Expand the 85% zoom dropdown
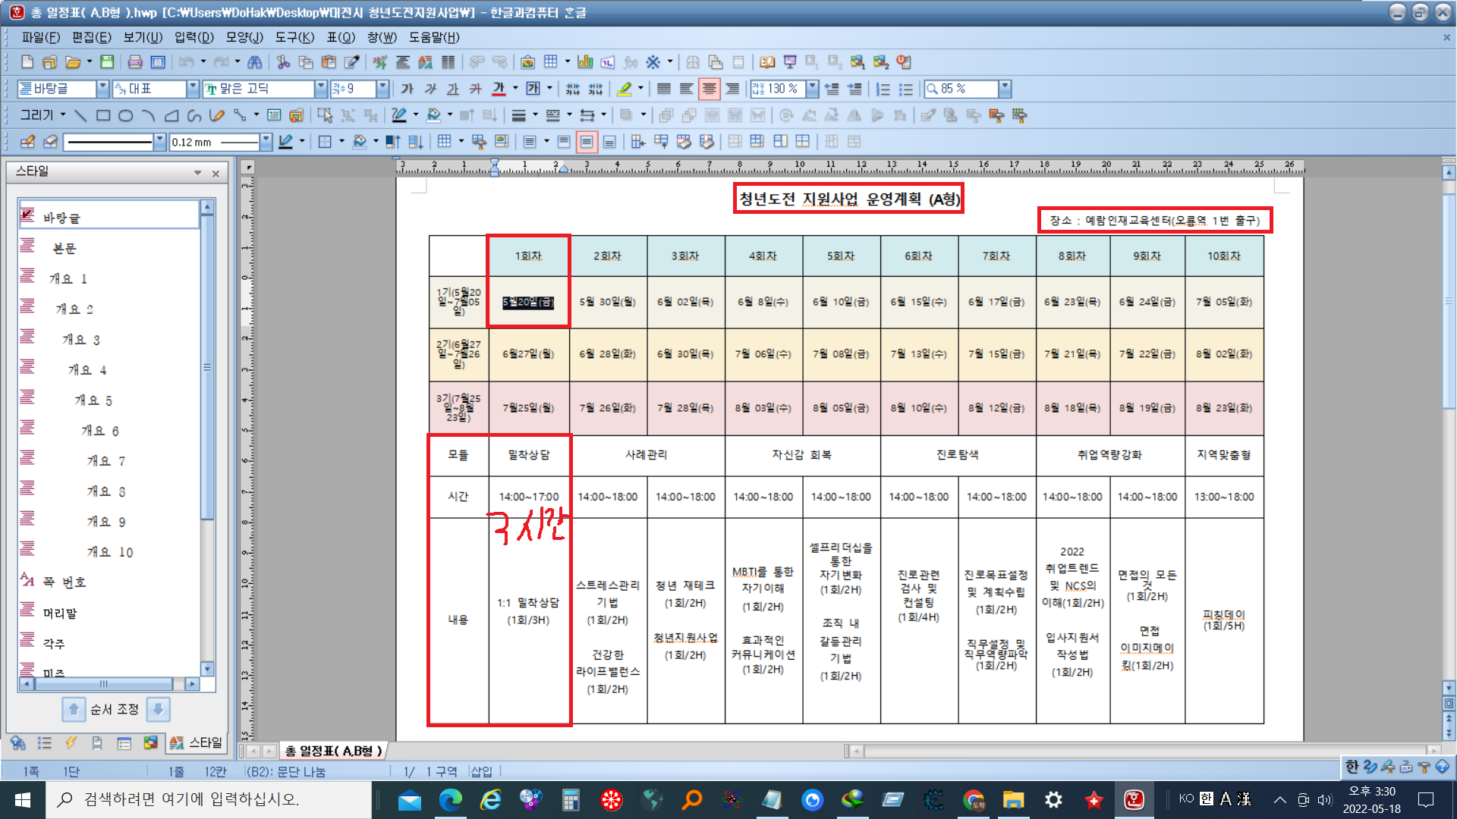1457x819 pixels. [1005, 89]
